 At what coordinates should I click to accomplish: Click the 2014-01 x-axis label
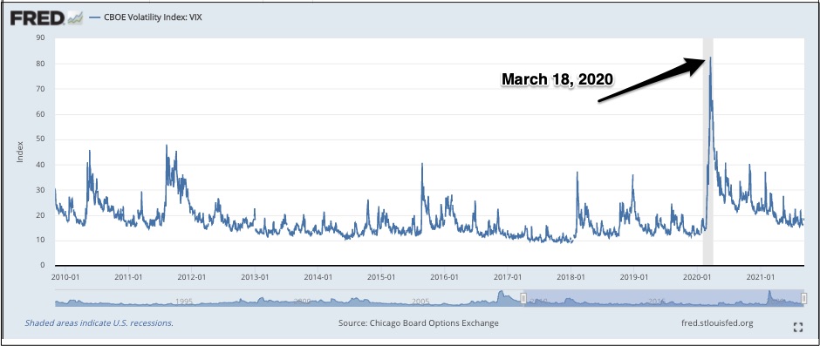pyautogui.click(x=318, y=276)
